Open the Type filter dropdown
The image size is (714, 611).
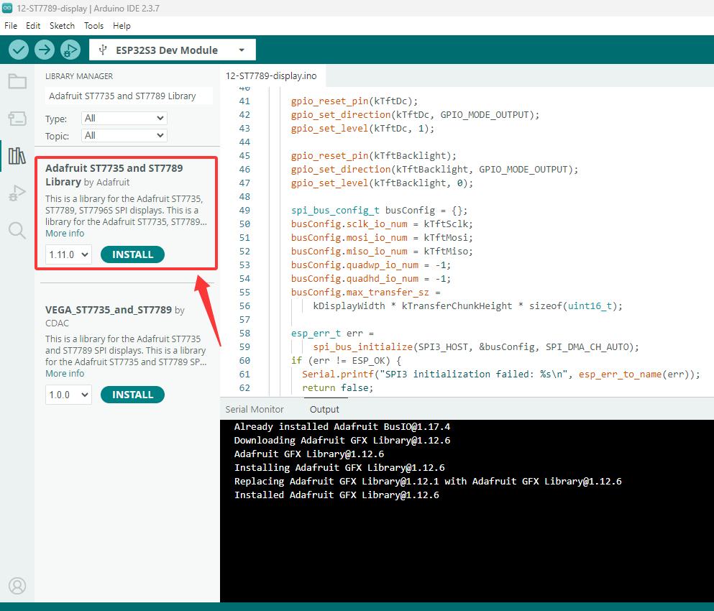(x=124, y=119)
